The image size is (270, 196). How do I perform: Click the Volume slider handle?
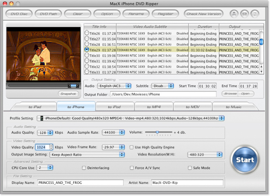[x=157, y=132]
